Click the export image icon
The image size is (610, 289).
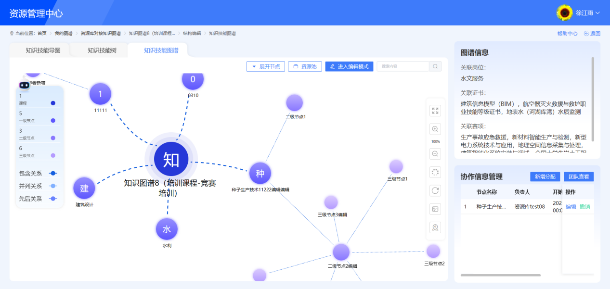click(435, 209)
